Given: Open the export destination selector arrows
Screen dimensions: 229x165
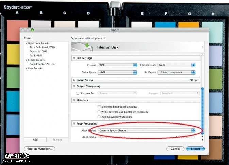Looking at the screenshot, I should [202, 47].
